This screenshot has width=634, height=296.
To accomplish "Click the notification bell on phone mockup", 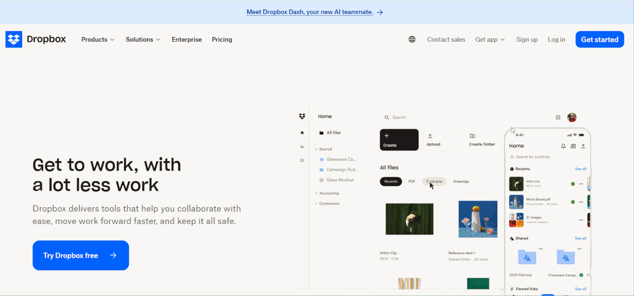I will (563, 146).
